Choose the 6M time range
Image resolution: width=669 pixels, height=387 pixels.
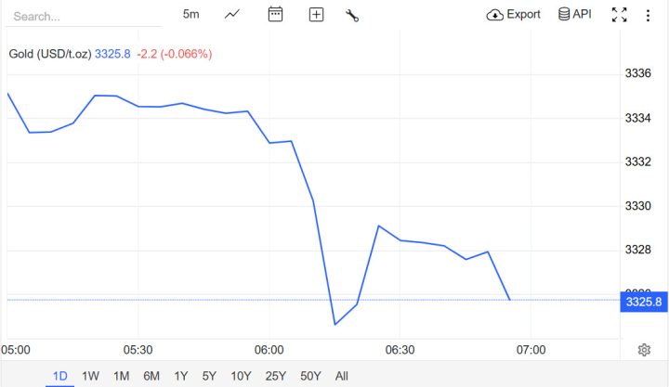151,376
